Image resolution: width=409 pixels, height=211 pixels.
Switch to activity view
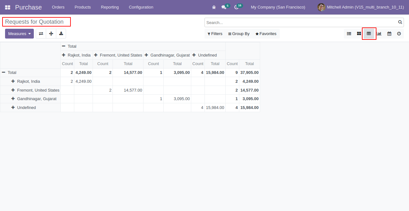(x=399, y=34)
